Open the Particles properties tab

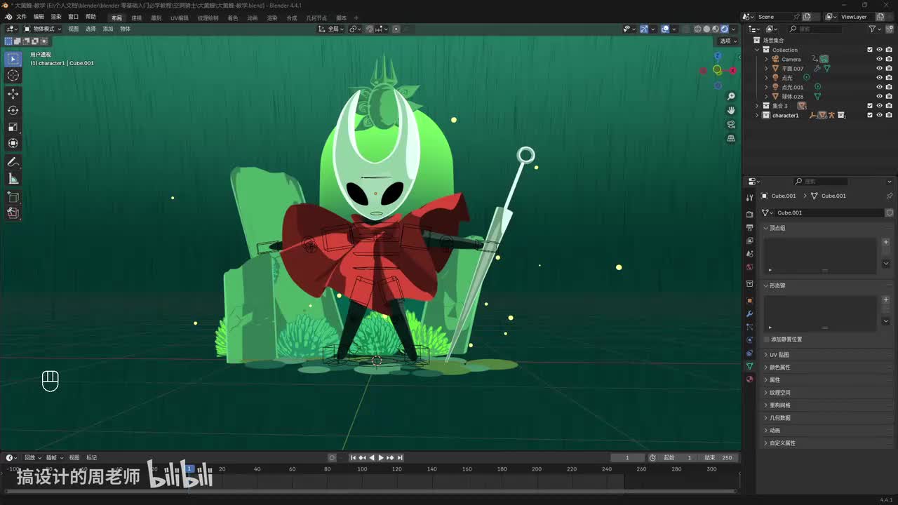point(749,327)
